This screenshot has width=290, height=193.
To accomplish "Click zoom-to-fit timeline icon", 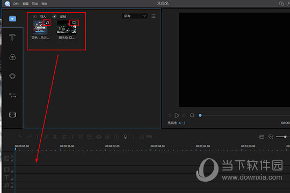I will (x=262, y=137).
